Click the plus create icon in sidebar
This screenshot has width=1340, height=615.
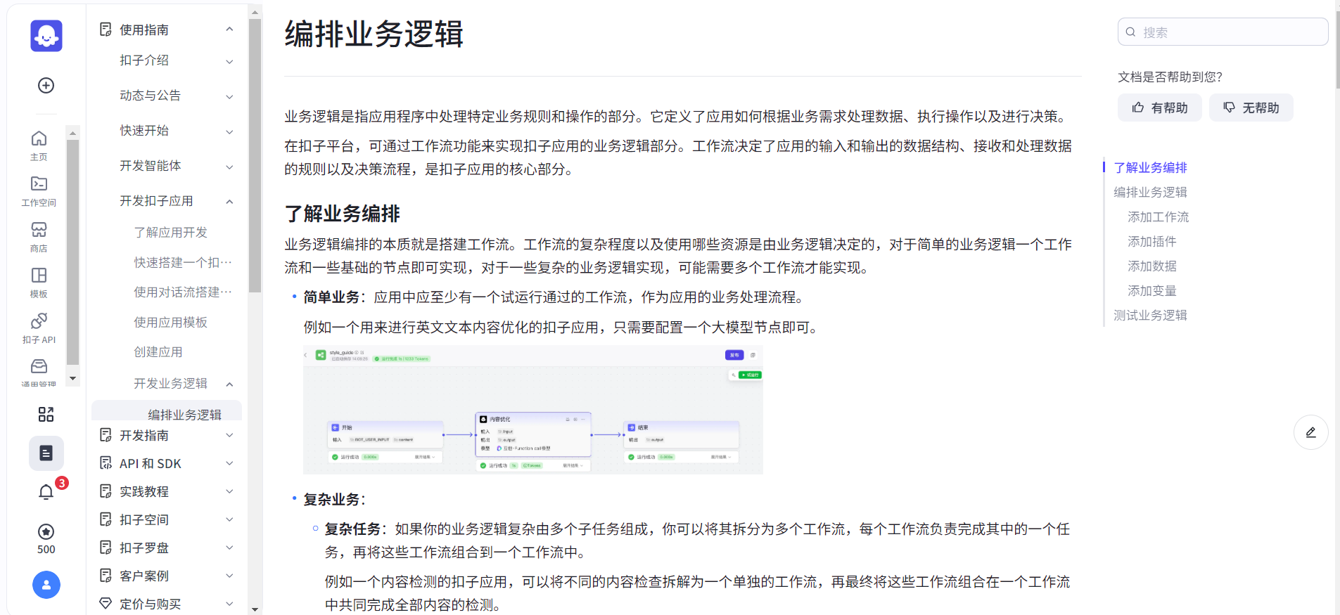coord(46,86)
